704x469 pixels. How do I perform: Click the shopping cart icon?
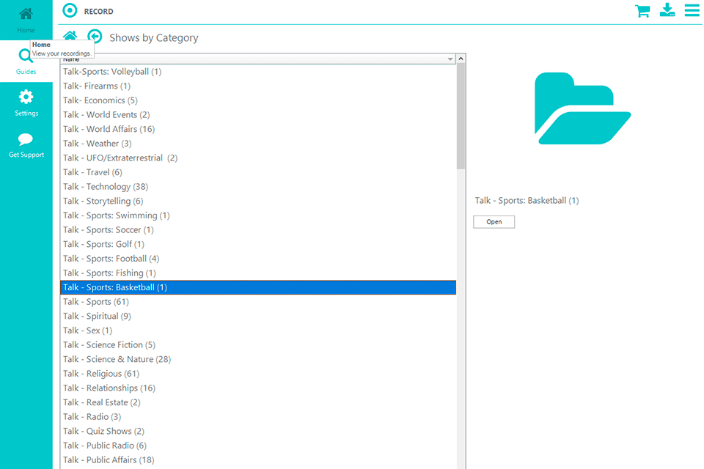(x=642, y=11)
